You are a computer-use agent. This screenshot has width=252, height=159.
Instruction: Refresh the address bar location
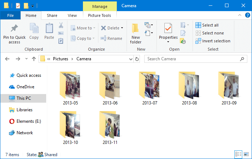coord(137,59)
